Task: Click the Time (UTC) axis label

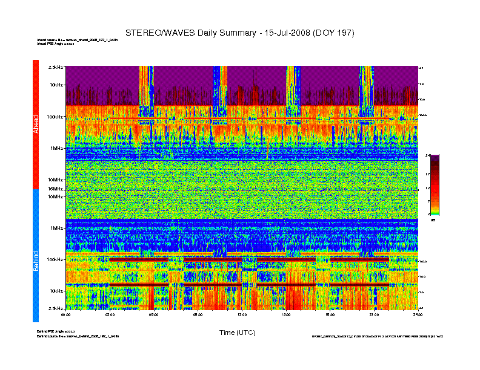Action: pos(237,333)
